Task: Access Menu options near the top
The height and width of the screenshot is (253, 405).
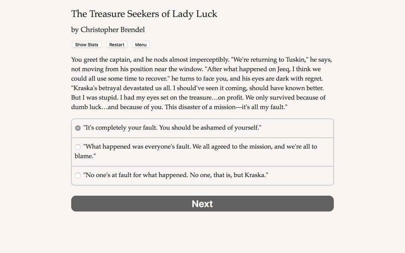Action: click(141, 45)
